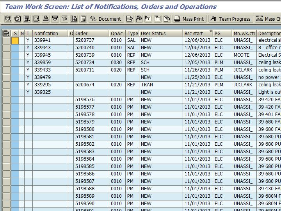Toggle row selector for notification 339433
Screen dimensions: 281x211
click(x=6, y=70)
